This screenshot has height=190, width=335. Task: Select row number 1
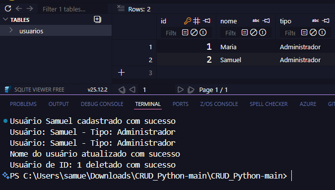coord(150,47)
